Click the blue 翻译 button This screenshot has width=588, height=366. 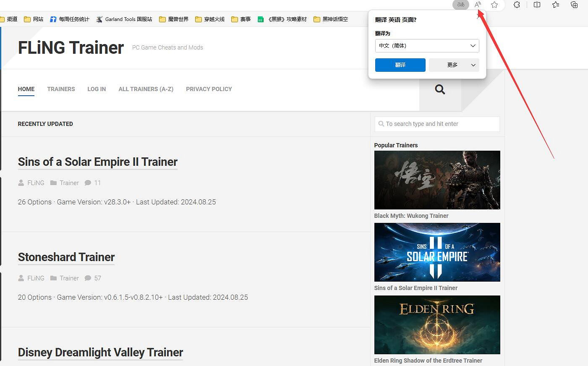pyautogui.click(x=400, y=65)
